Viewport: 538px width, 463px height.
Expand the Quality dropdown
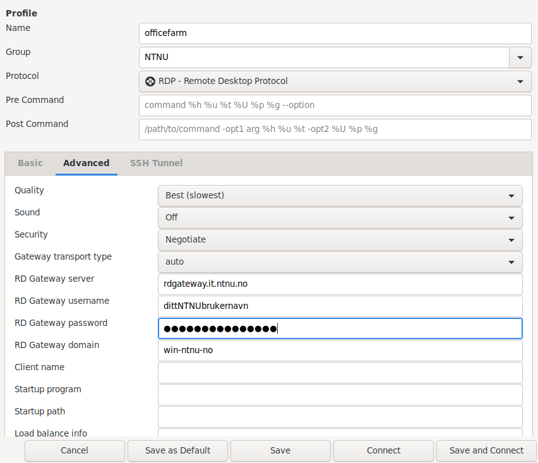[340, 196]
